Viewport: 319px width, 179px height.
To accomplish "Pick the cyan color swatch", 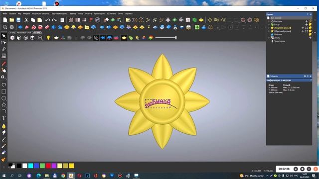I will (x=31, y=166).
